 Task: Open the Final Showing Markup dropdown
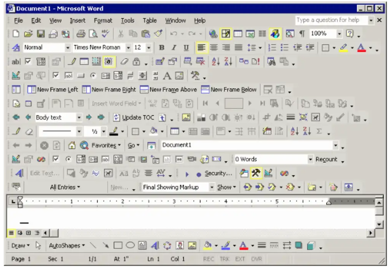click(x=212, y=187)
